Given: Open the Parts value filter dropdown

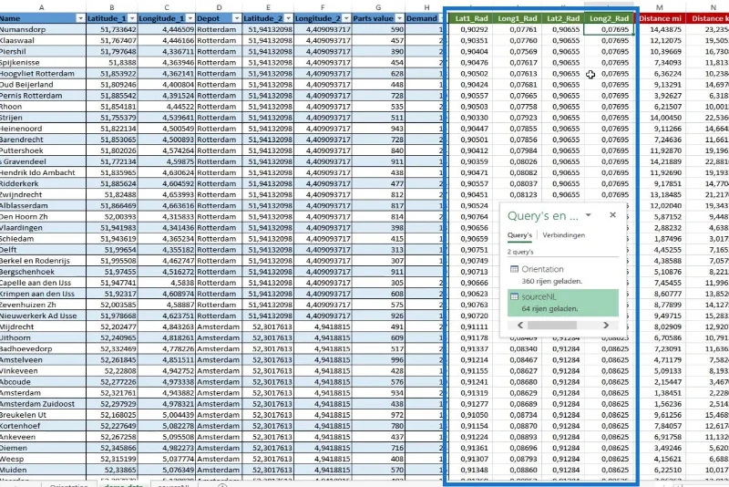Looking at the screenshot, I should (x=399, y=18).
